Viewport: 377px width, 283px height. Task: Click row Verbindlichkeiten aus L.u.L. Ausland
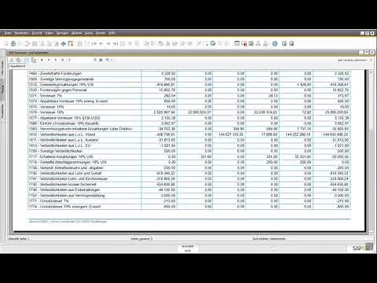tap(189, 140)
